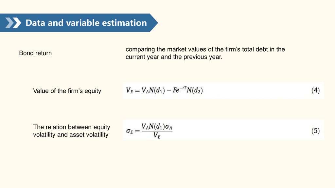Click the 'Bond return' label
Viewport: 335px width, 188px height.
[35, 53]
